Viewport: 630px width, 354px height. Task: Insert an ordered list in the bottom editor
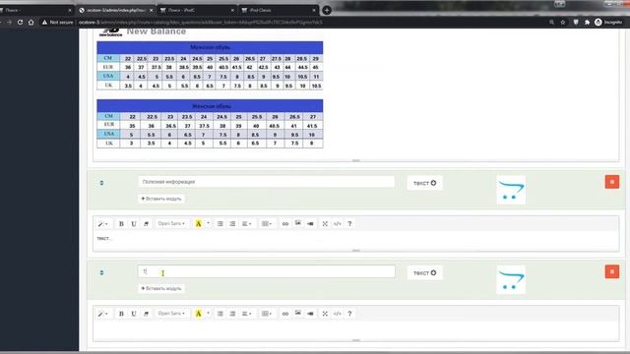(232, 314)
